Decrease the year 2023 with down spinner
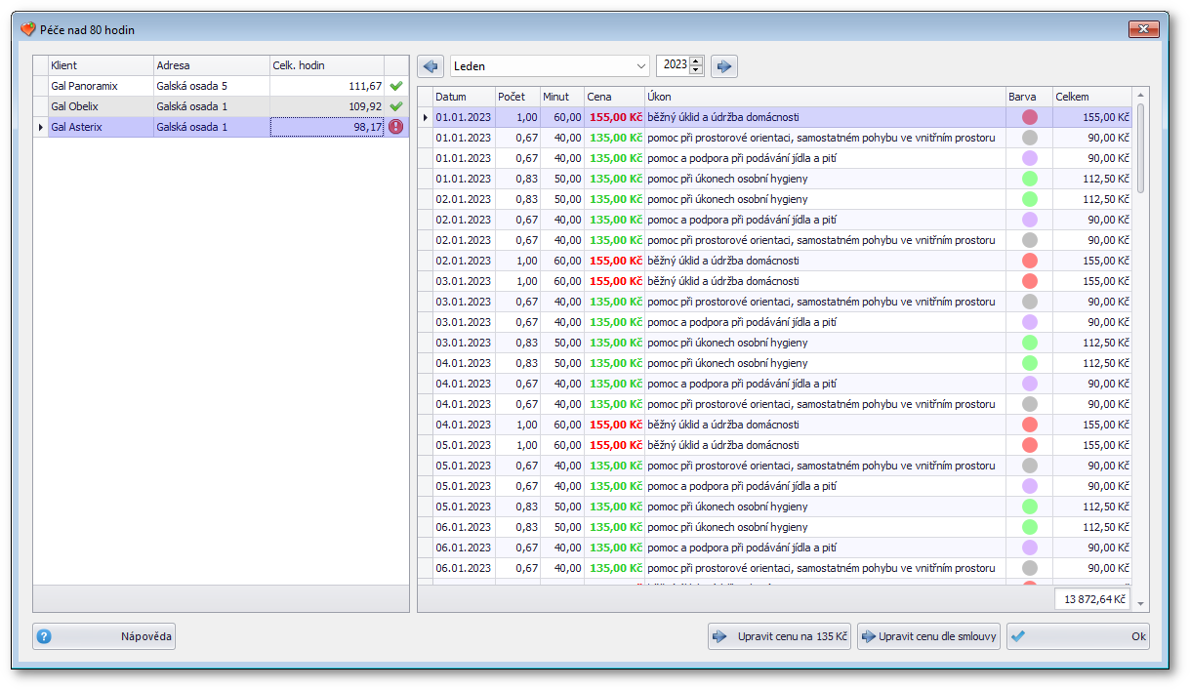 696,71
